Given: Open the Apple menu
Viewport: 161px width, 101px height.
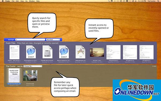Looking at the screenshot, I should point(3,1).
